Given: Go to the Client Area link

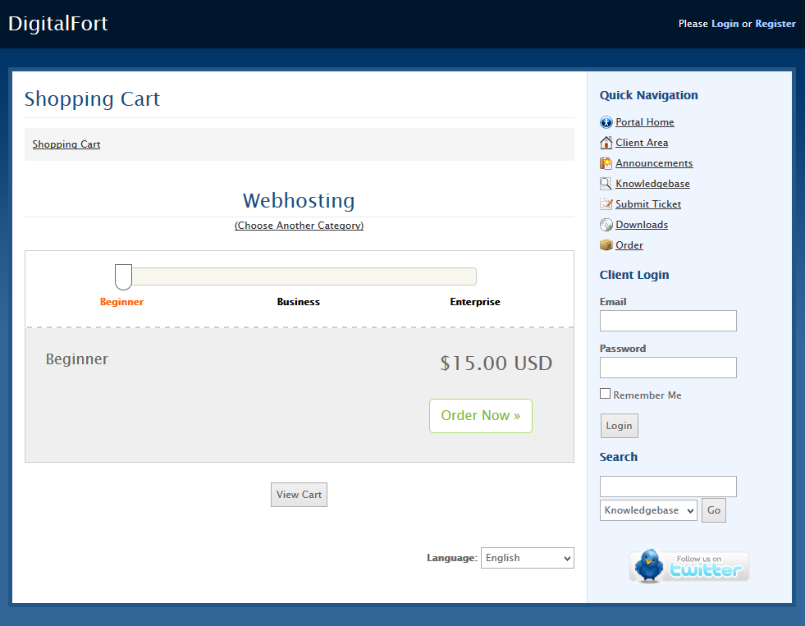Looking at the screenshot, I should (642, 143).
